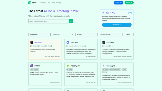The width and height of the screenshot is (162, 91).
Task: Click Text to Image label on Kirkify AI
Action: pos(117,57)
